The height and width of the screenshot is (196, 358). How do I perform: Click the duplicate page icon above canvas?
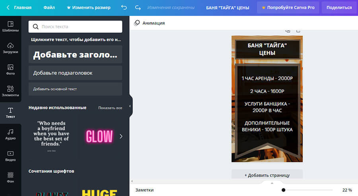pyautogui.click(x=288, y=31)
